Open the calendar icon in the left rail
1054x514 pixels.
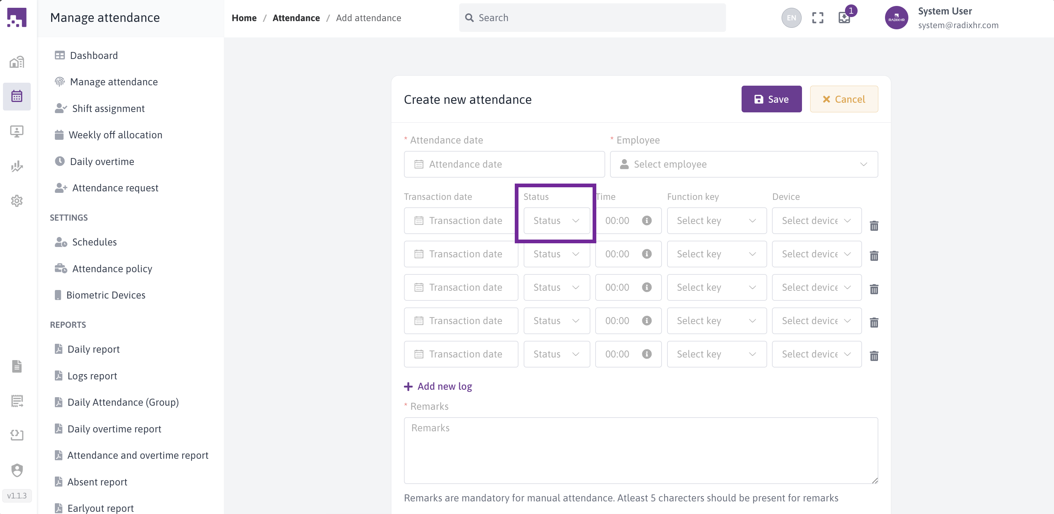coord(17,96)
